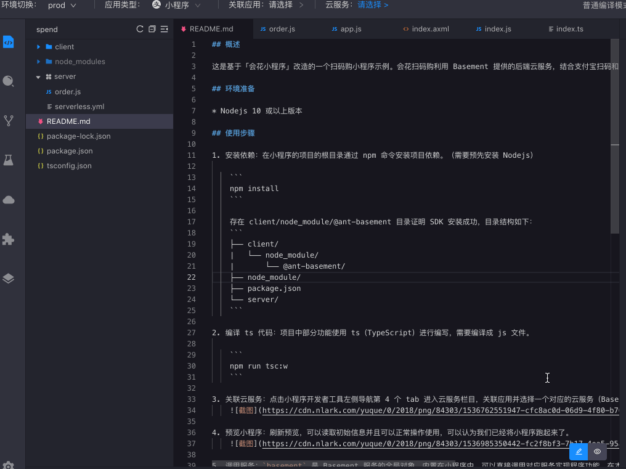Viewport: 626px width, 469px height.
Task: Open order.js in the file tree
Action: [x=99, y=91]
